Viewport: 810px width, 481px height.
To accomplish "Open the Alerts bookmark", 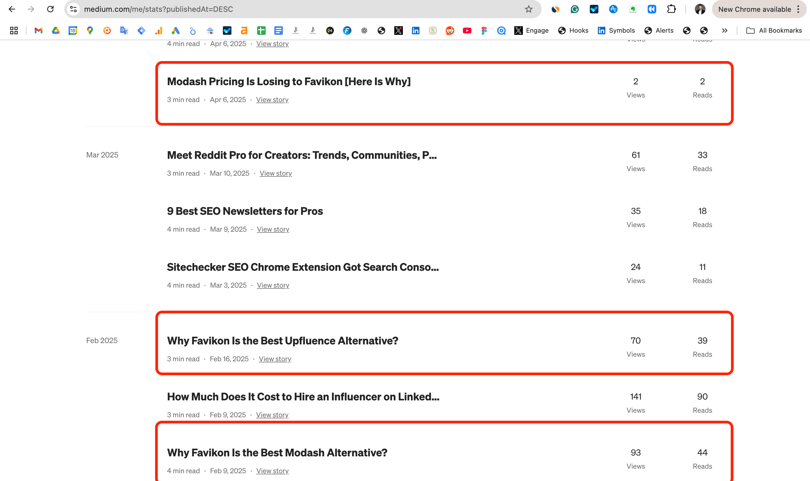I will click(x=659, y=31).
